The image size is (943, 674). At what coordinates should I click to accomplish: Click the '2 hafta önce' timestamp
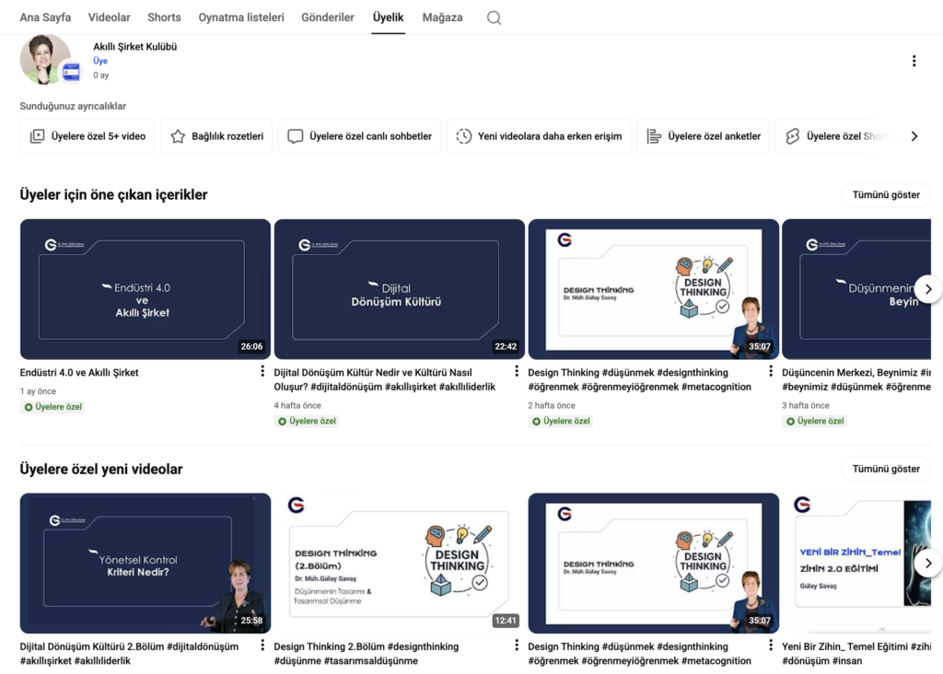(552, 406)
